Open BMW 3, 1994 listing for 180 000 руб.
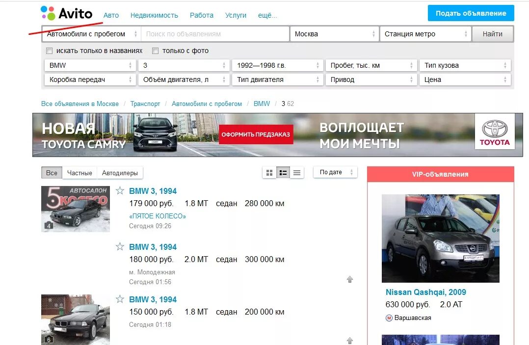The height and width of the screenshot is (345, 529). click(153, 247)
